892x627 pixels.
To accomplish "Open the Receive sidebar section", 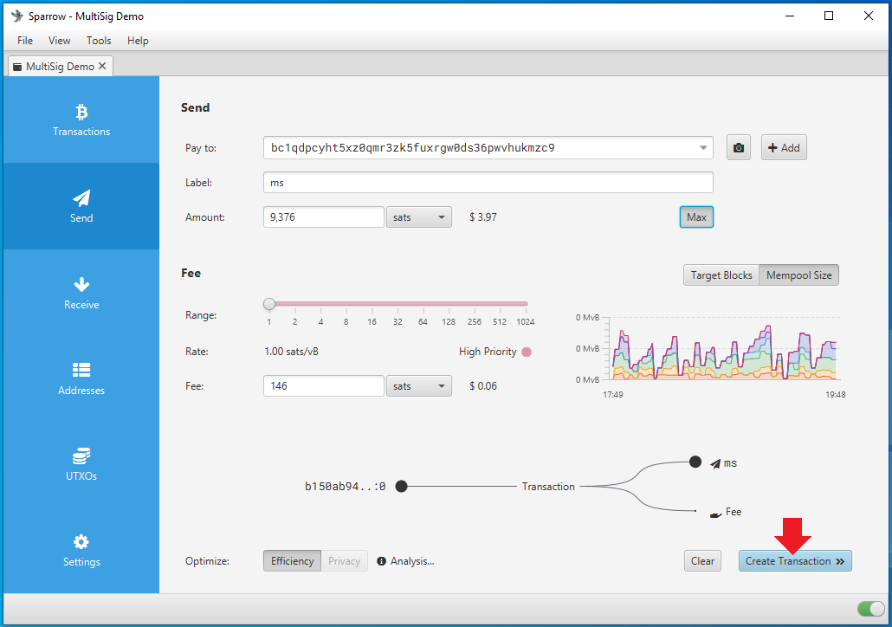I will click(81, 293).
